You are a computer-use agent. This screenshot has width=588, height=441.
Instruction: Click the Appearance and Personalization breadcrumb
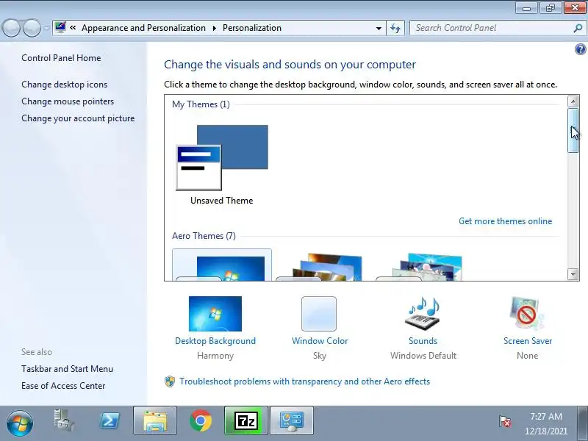(143, 28)
